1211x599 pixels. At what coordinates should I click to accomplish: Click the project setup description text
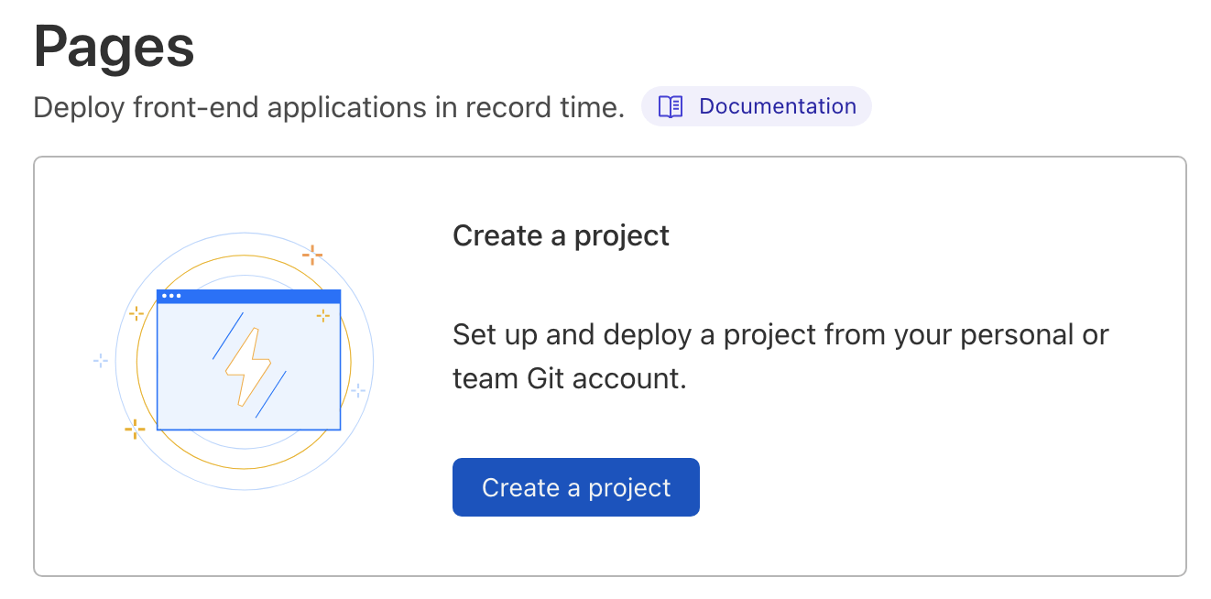click(x=780, y=356)
